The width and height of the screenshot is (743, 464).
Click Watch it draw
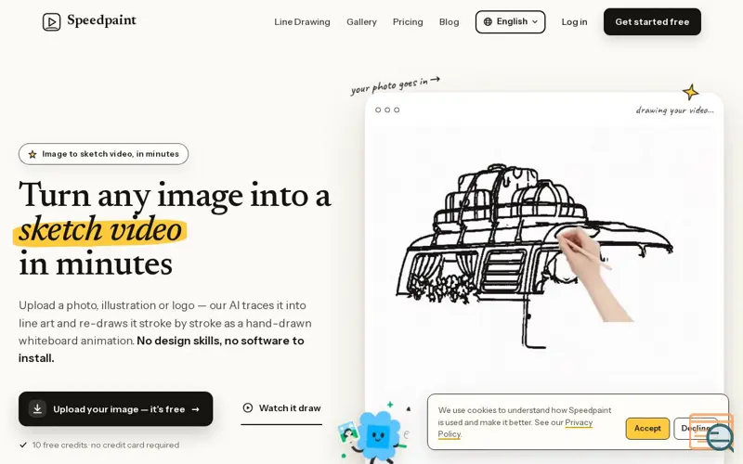click(281, 408)
